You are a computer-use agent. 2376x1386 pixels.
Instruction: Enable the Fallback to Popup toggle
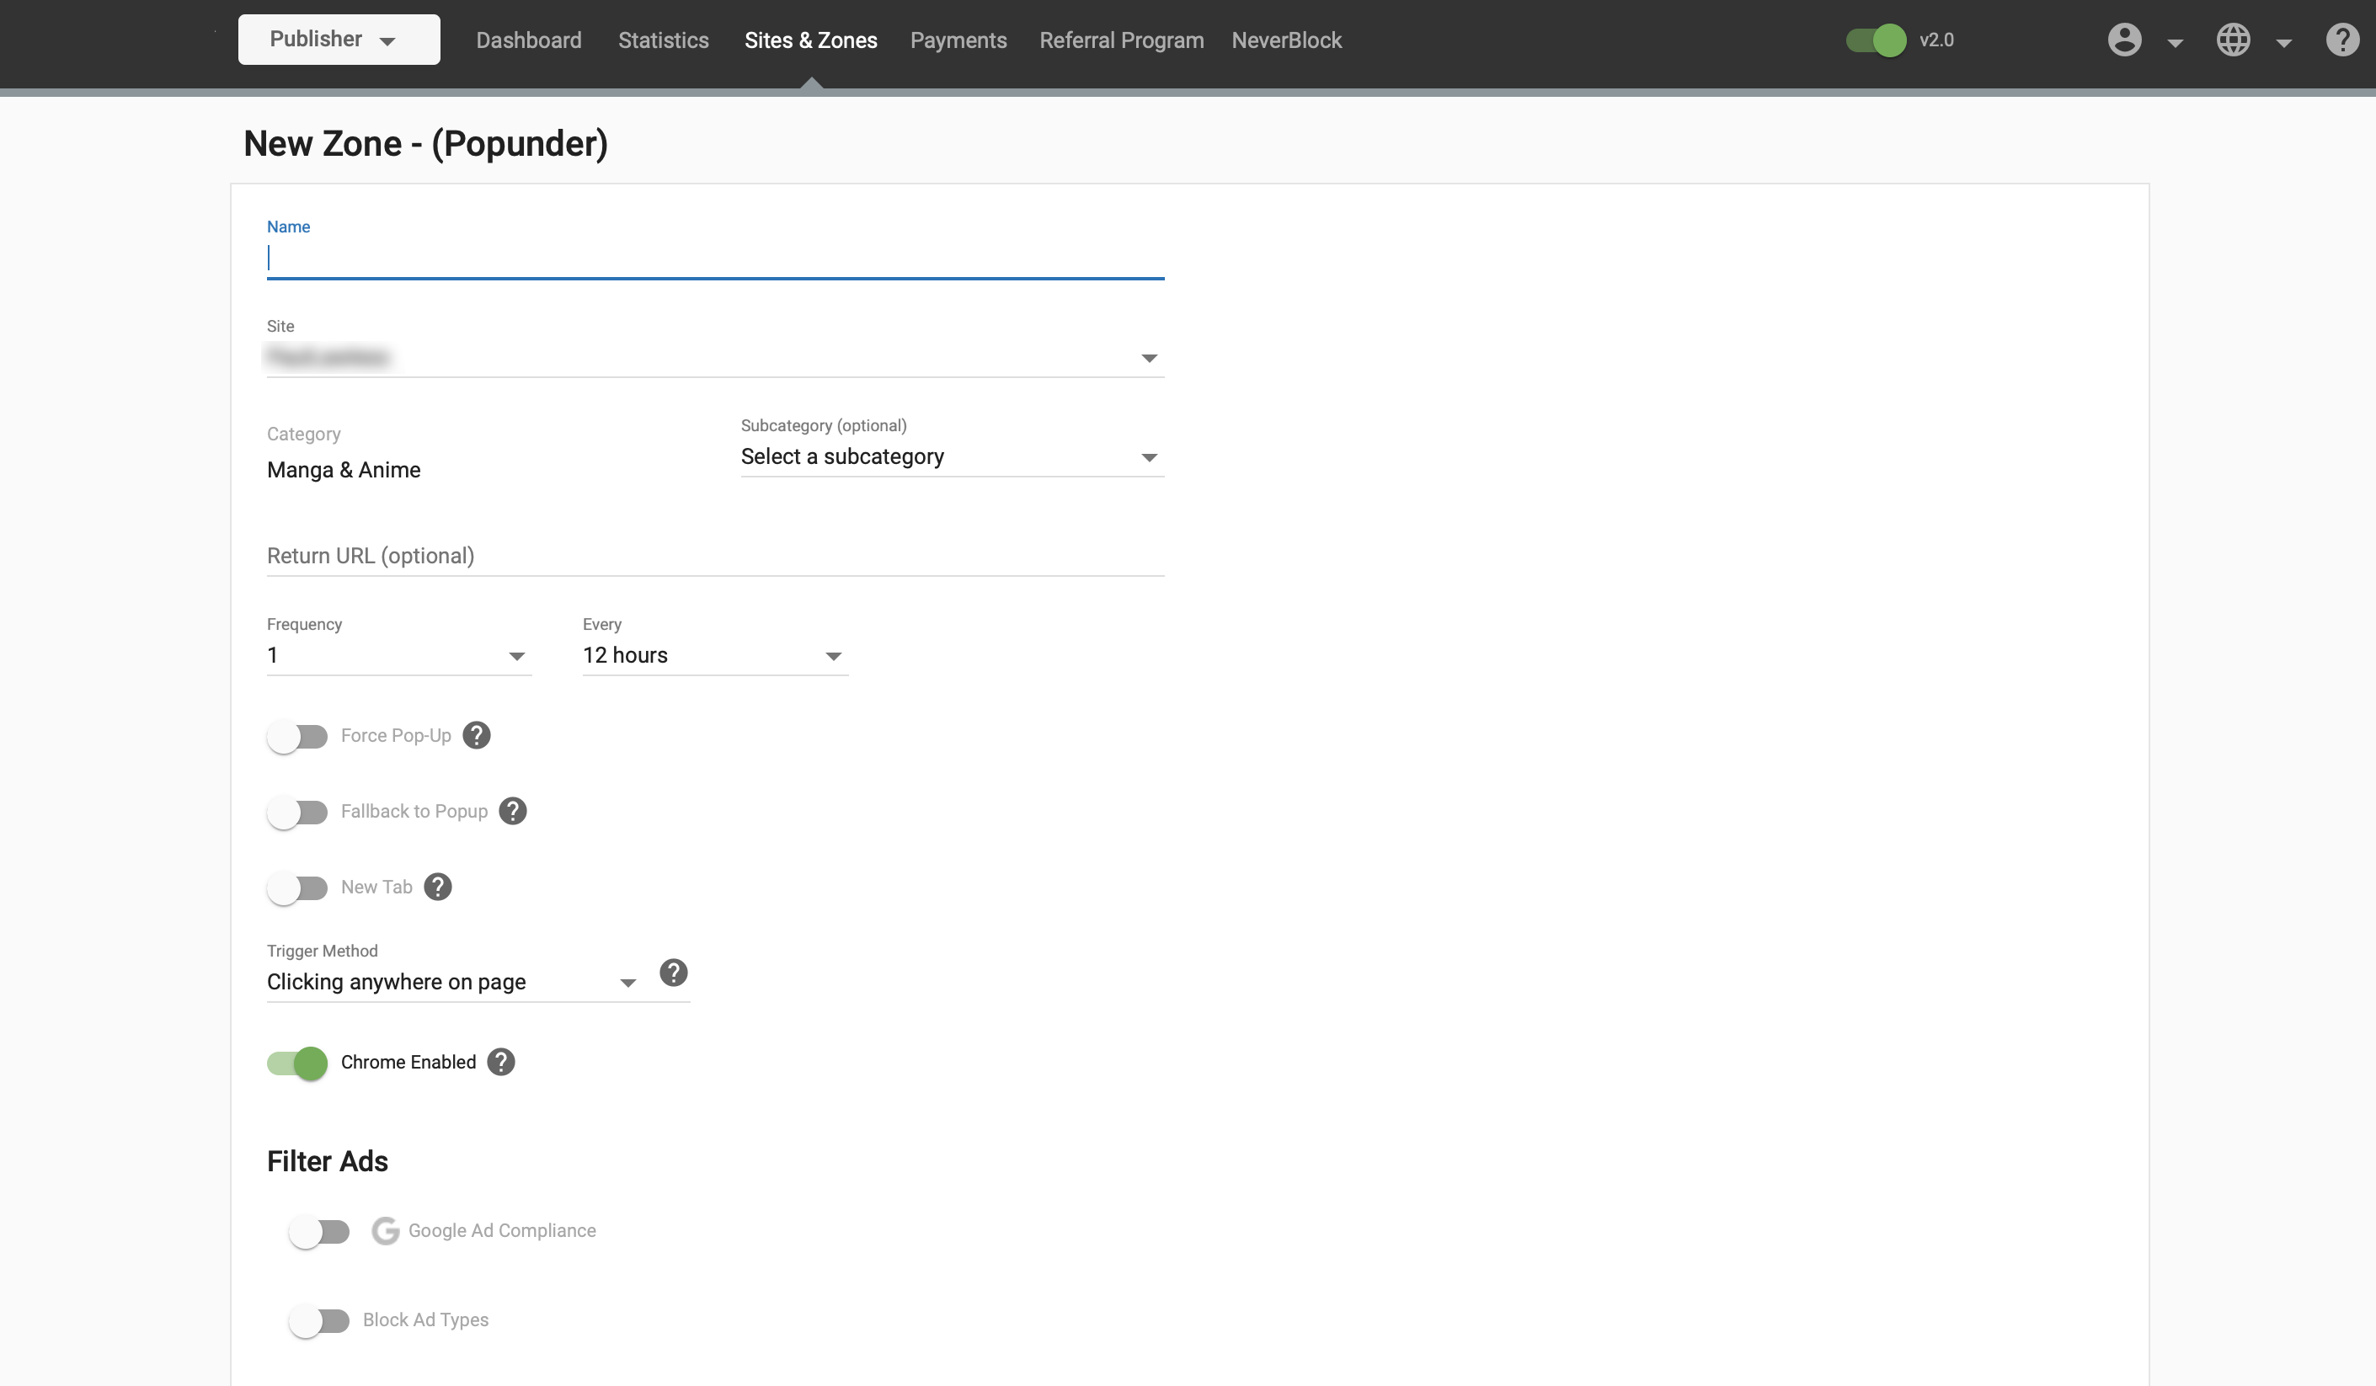pos(297,810)
